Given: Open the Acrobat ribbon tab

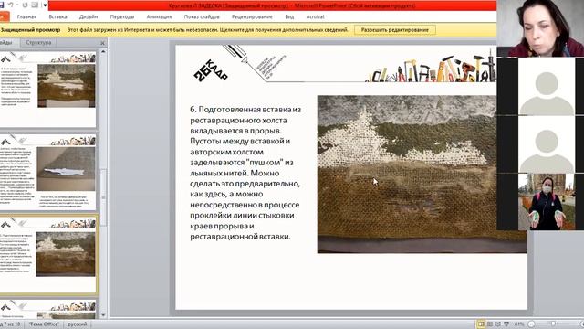Looking at the screenshot, I should [x=315, y=16].
